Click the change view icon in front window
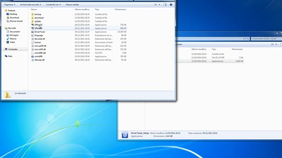 (x=156, y=5)
